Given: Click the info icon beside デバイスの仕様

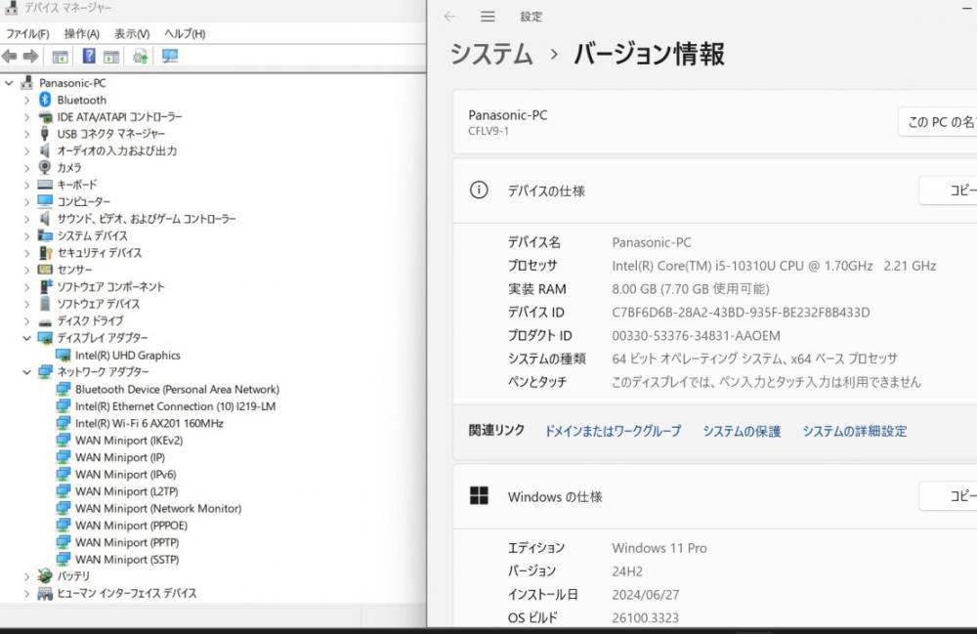Looking at the screenshot, I should click(x=479, y=190).
